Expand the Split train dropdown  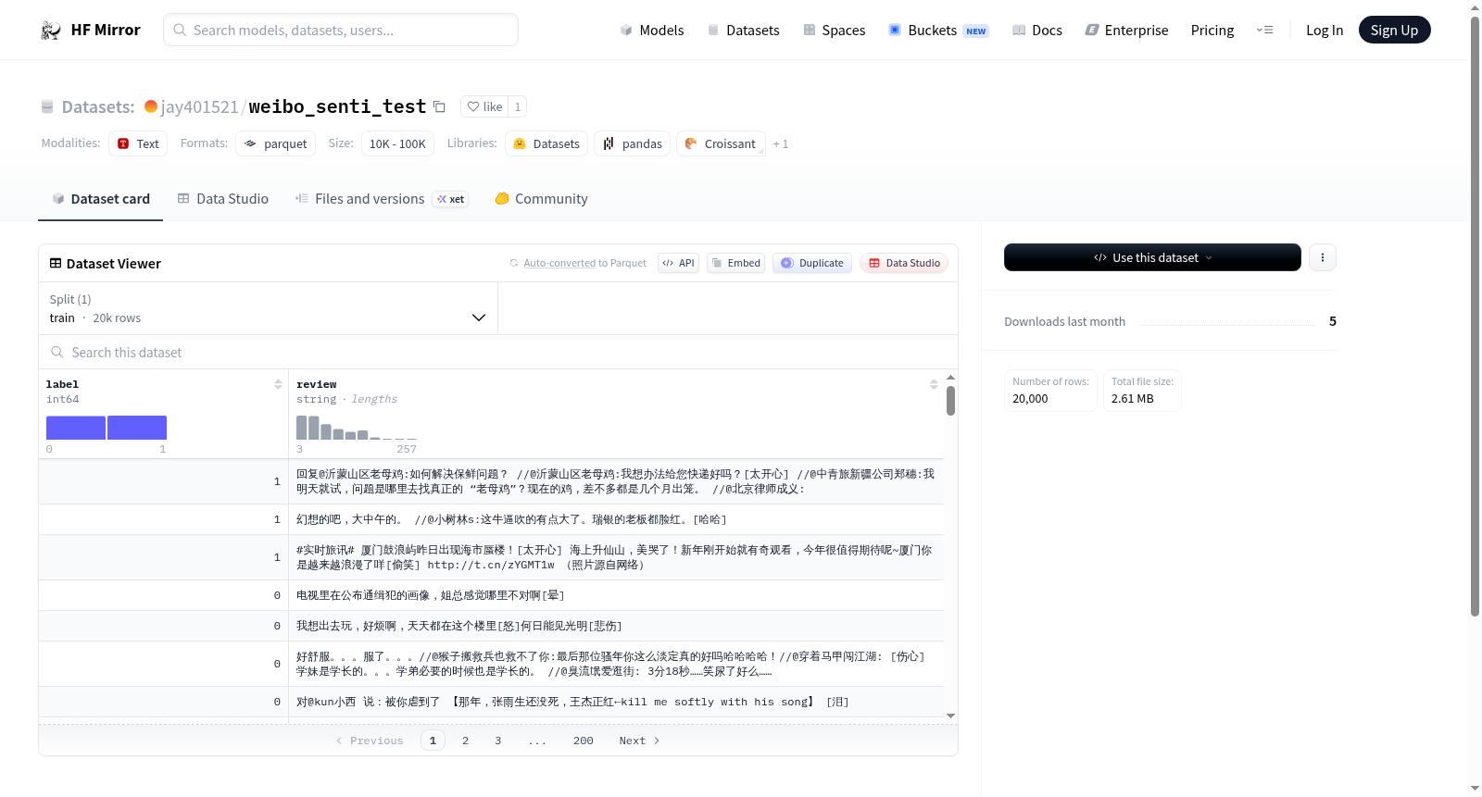[x=268, y=308]
